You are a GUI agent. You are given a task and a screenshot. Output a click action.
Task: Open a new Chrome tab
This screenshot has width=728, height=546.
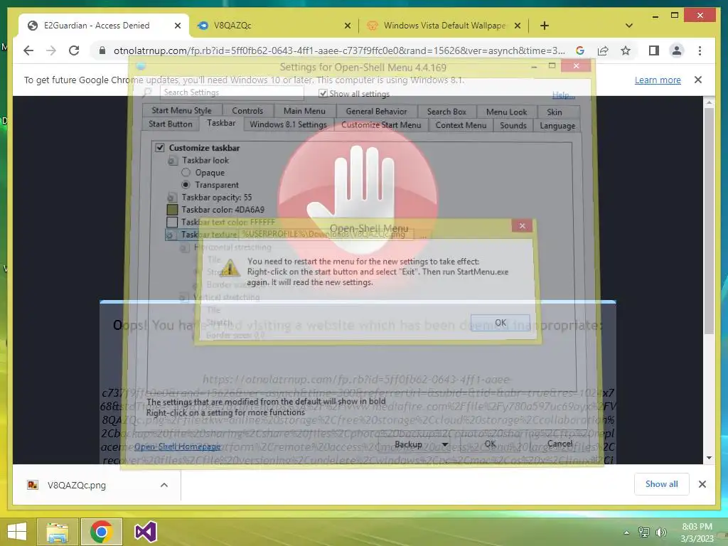pos(544,26)
